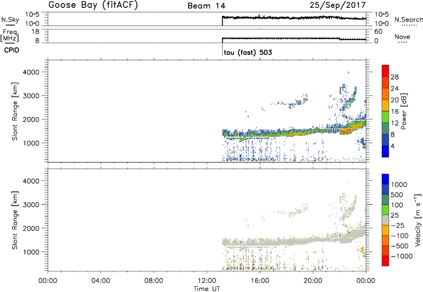This screenshot has width=423, height=292.
Task: Click the '16:00' time tick label
Action: [260, 281]
